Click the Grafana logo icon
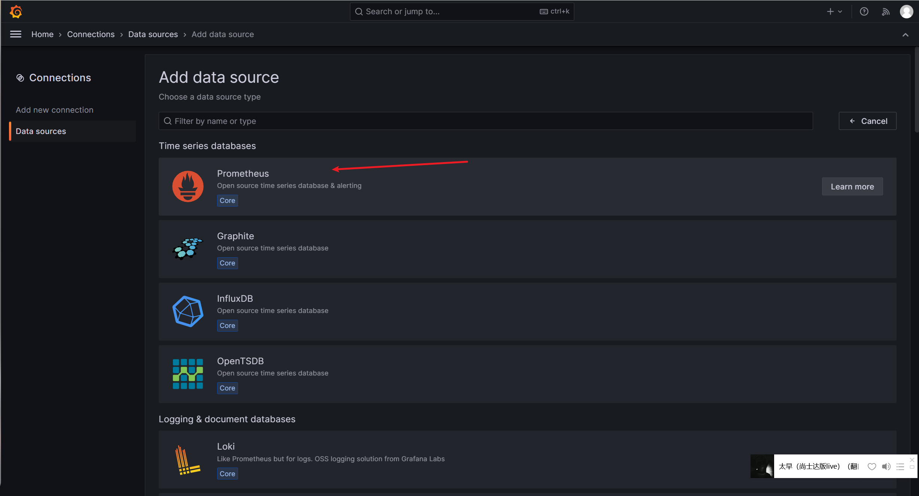 [16, 12]
